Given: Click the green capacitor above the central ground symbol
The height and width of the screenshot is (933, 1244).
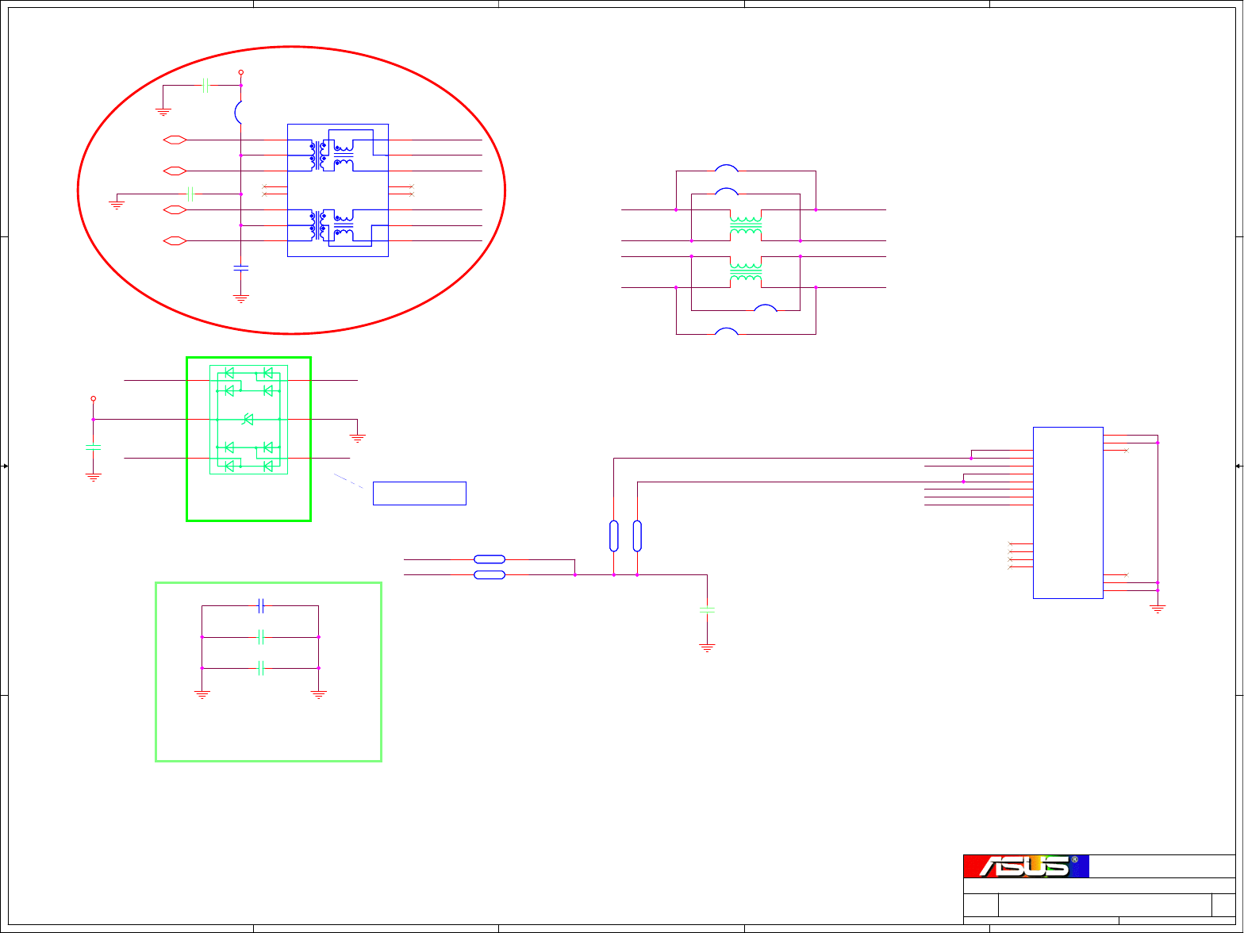Looking at the screenshot, I should (x=707, y=609).
